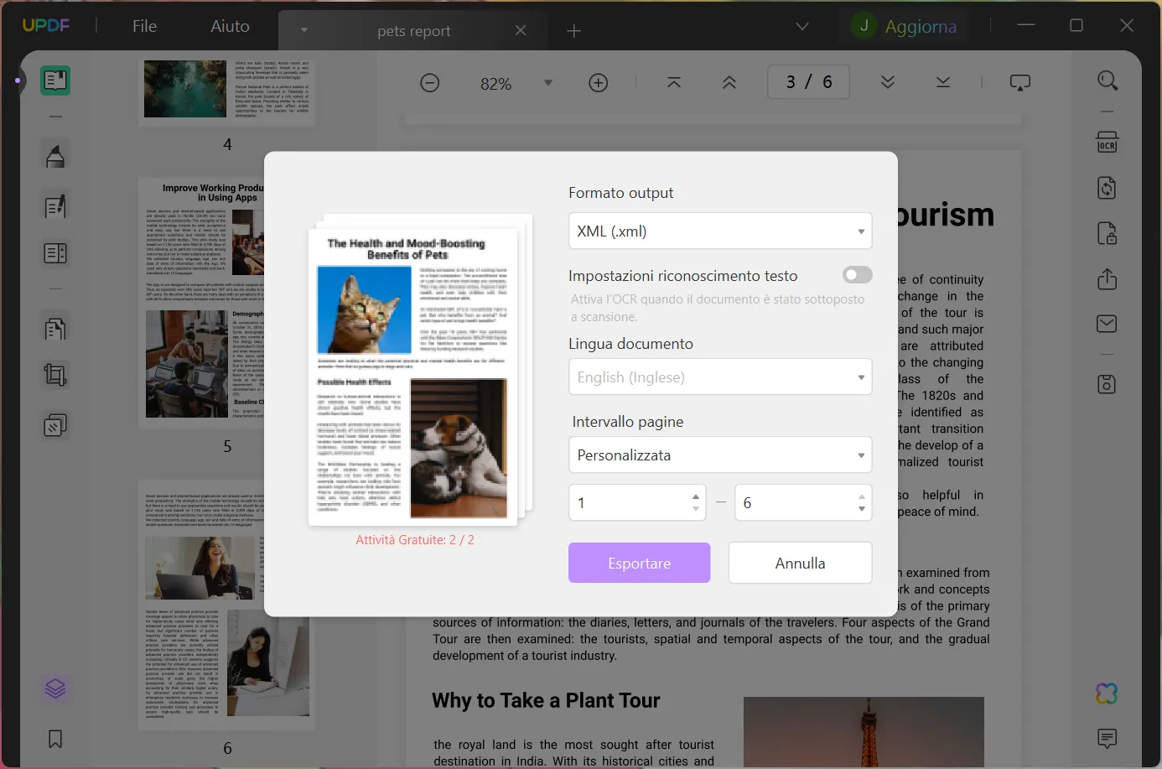The height and width of the screenshot is (769, 1162).
Task: Go to the previous page
Action: [x=729, y=82]
